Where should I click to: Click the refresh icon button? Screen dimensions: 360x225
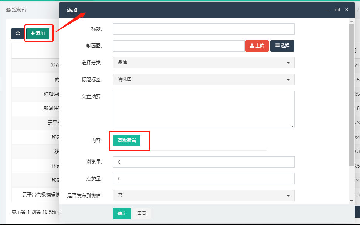coord(18,34)
